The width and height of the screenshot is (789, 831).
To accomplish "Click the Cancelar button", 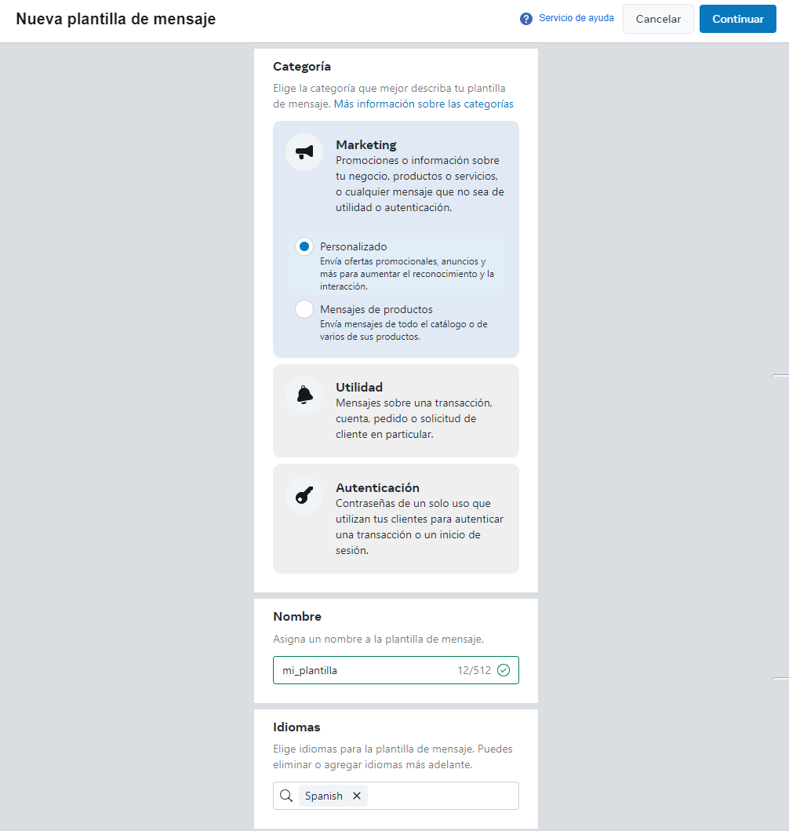I will [x=658, y=19].
